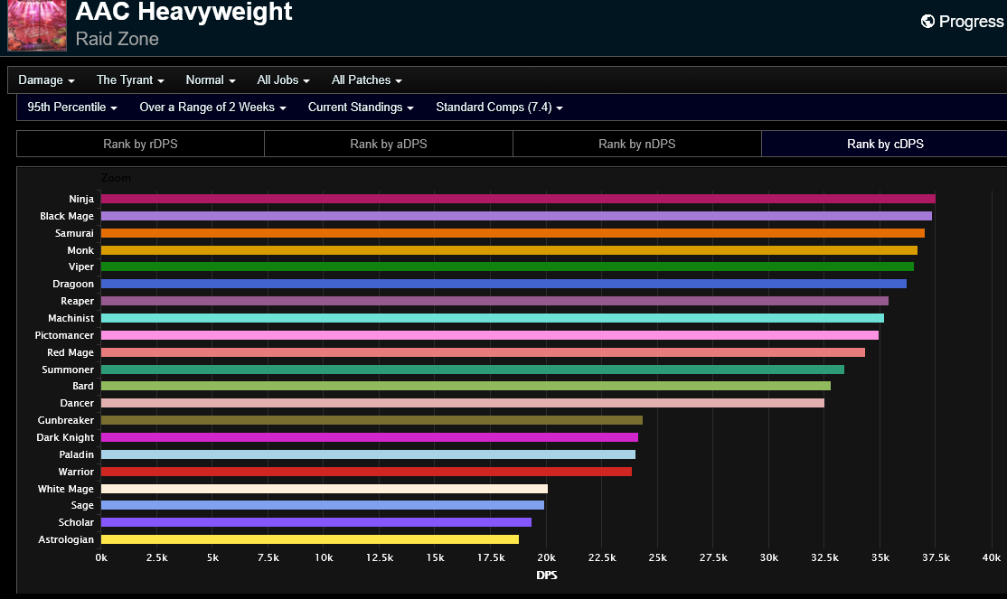Select the Warrior red bar
This screenshot has height=599, width=1007.
pyautogui.click(x=366, y=472)
